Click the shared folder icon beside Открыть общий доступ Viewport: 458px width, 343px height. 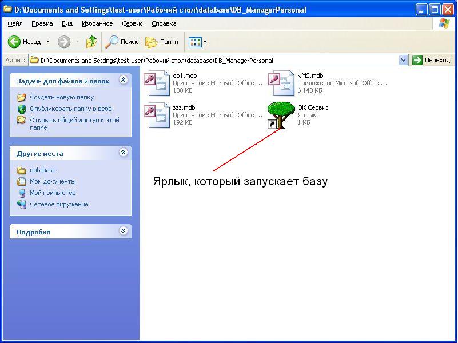(22, 120)
